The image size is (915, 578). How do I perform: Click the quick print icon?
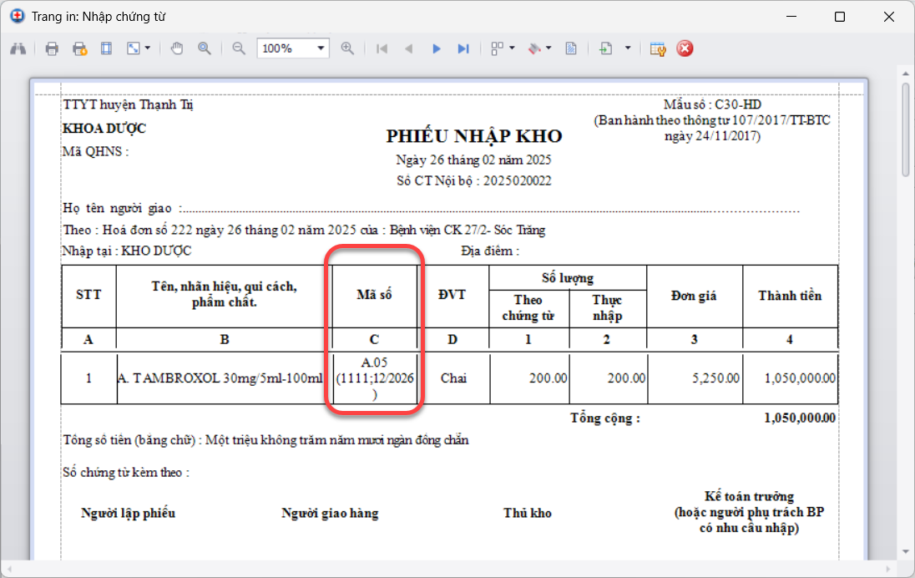[x=79, y=48]
